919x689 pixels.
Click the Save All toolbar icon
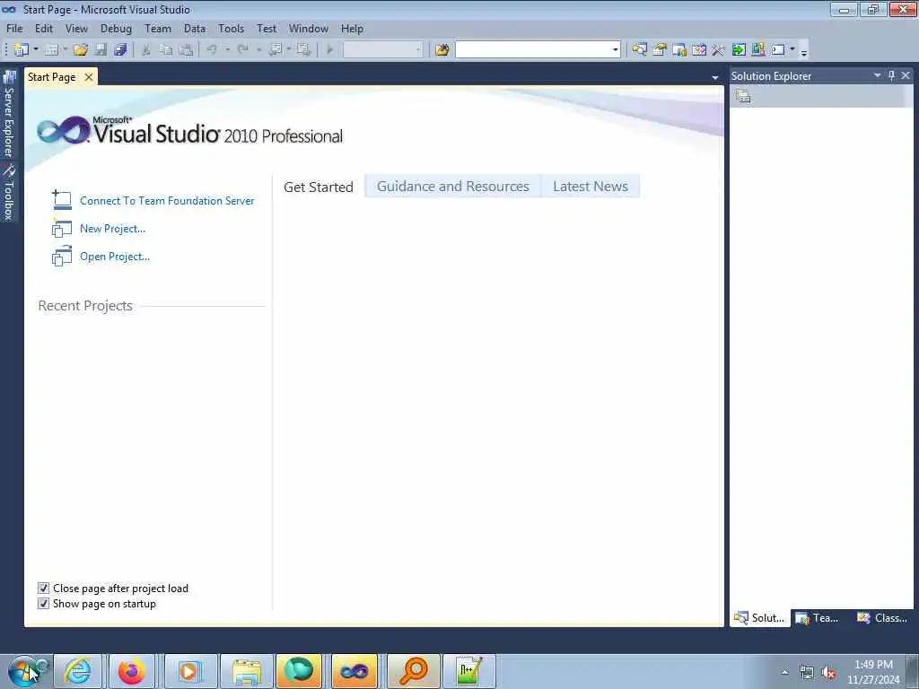point(121,50)
